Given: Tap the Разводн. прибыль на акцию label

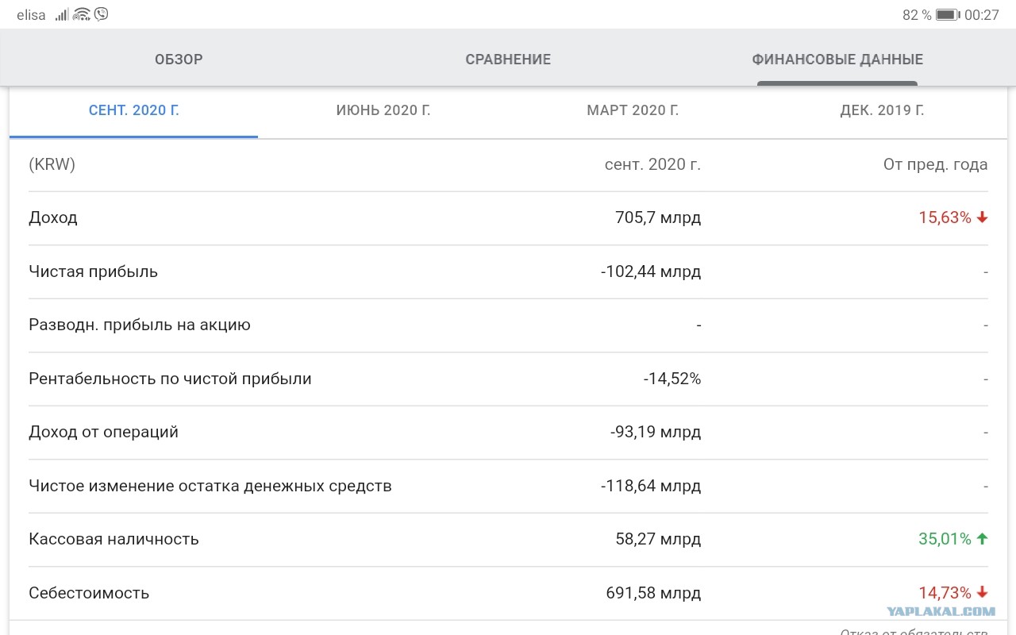Looking at the screenshot, I should [140, 325].
